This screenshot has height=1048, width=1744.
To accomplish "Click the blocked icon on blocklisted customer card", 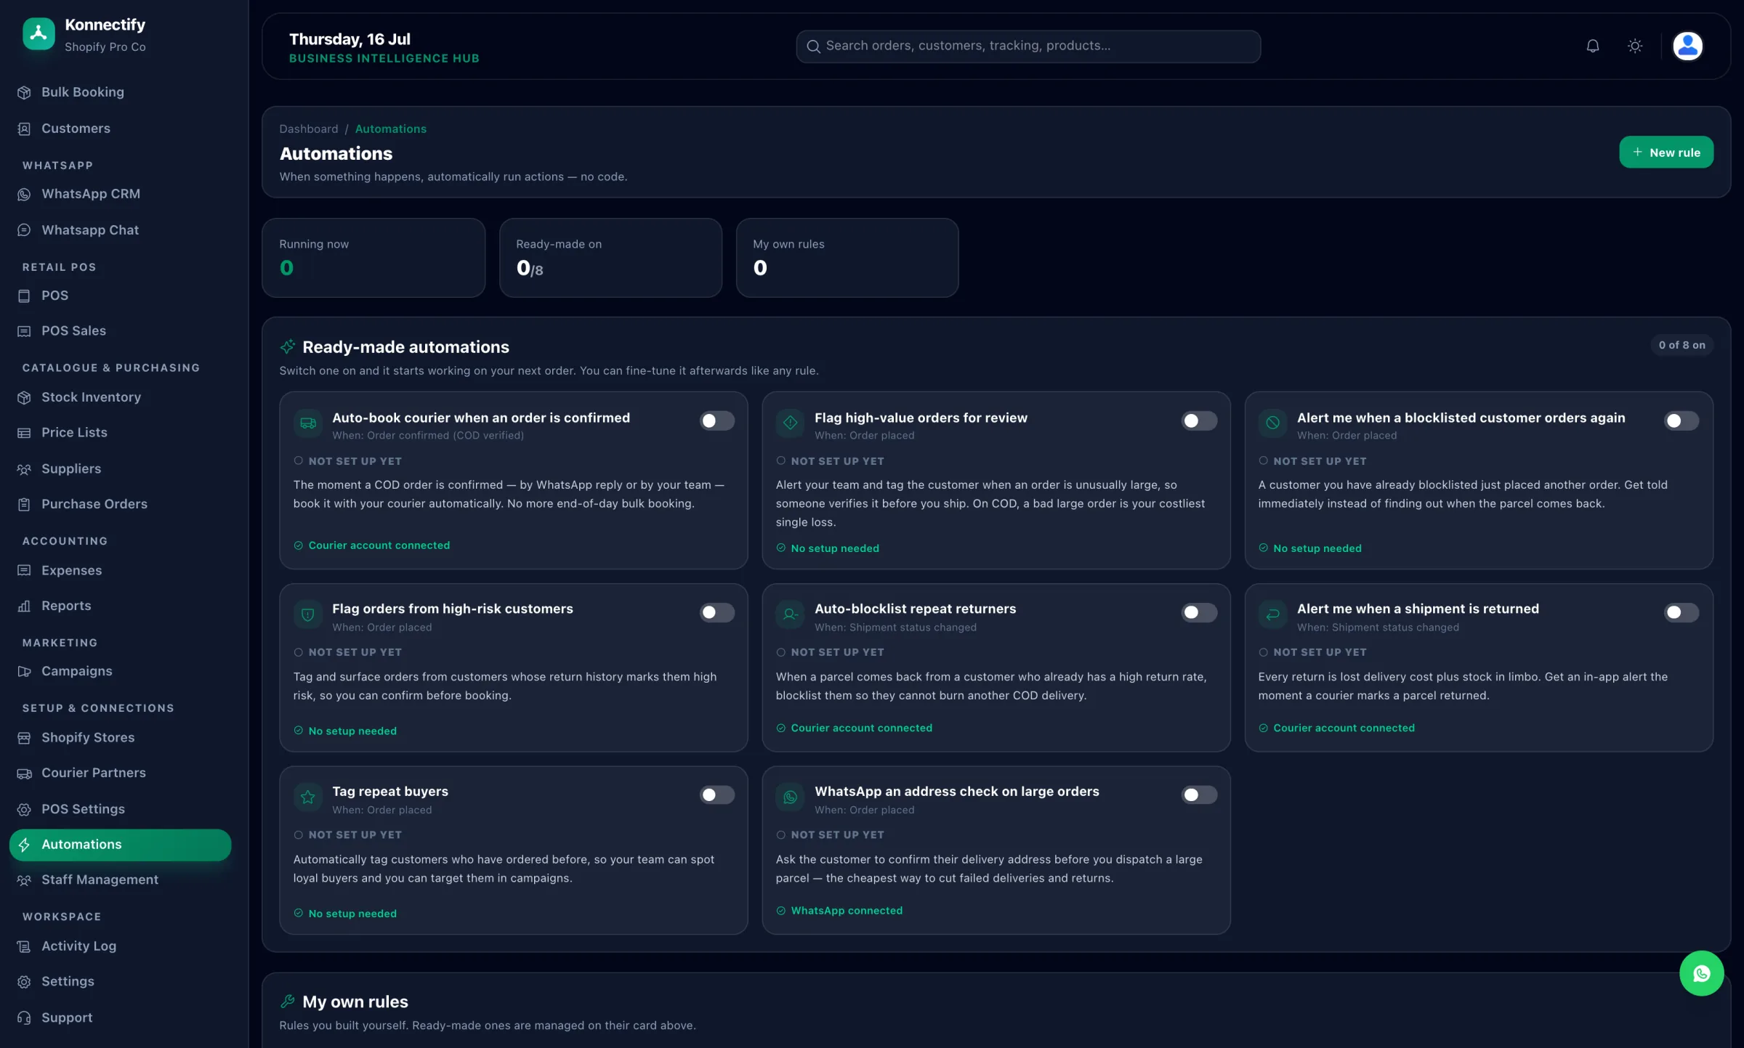I will point(1272,423).
